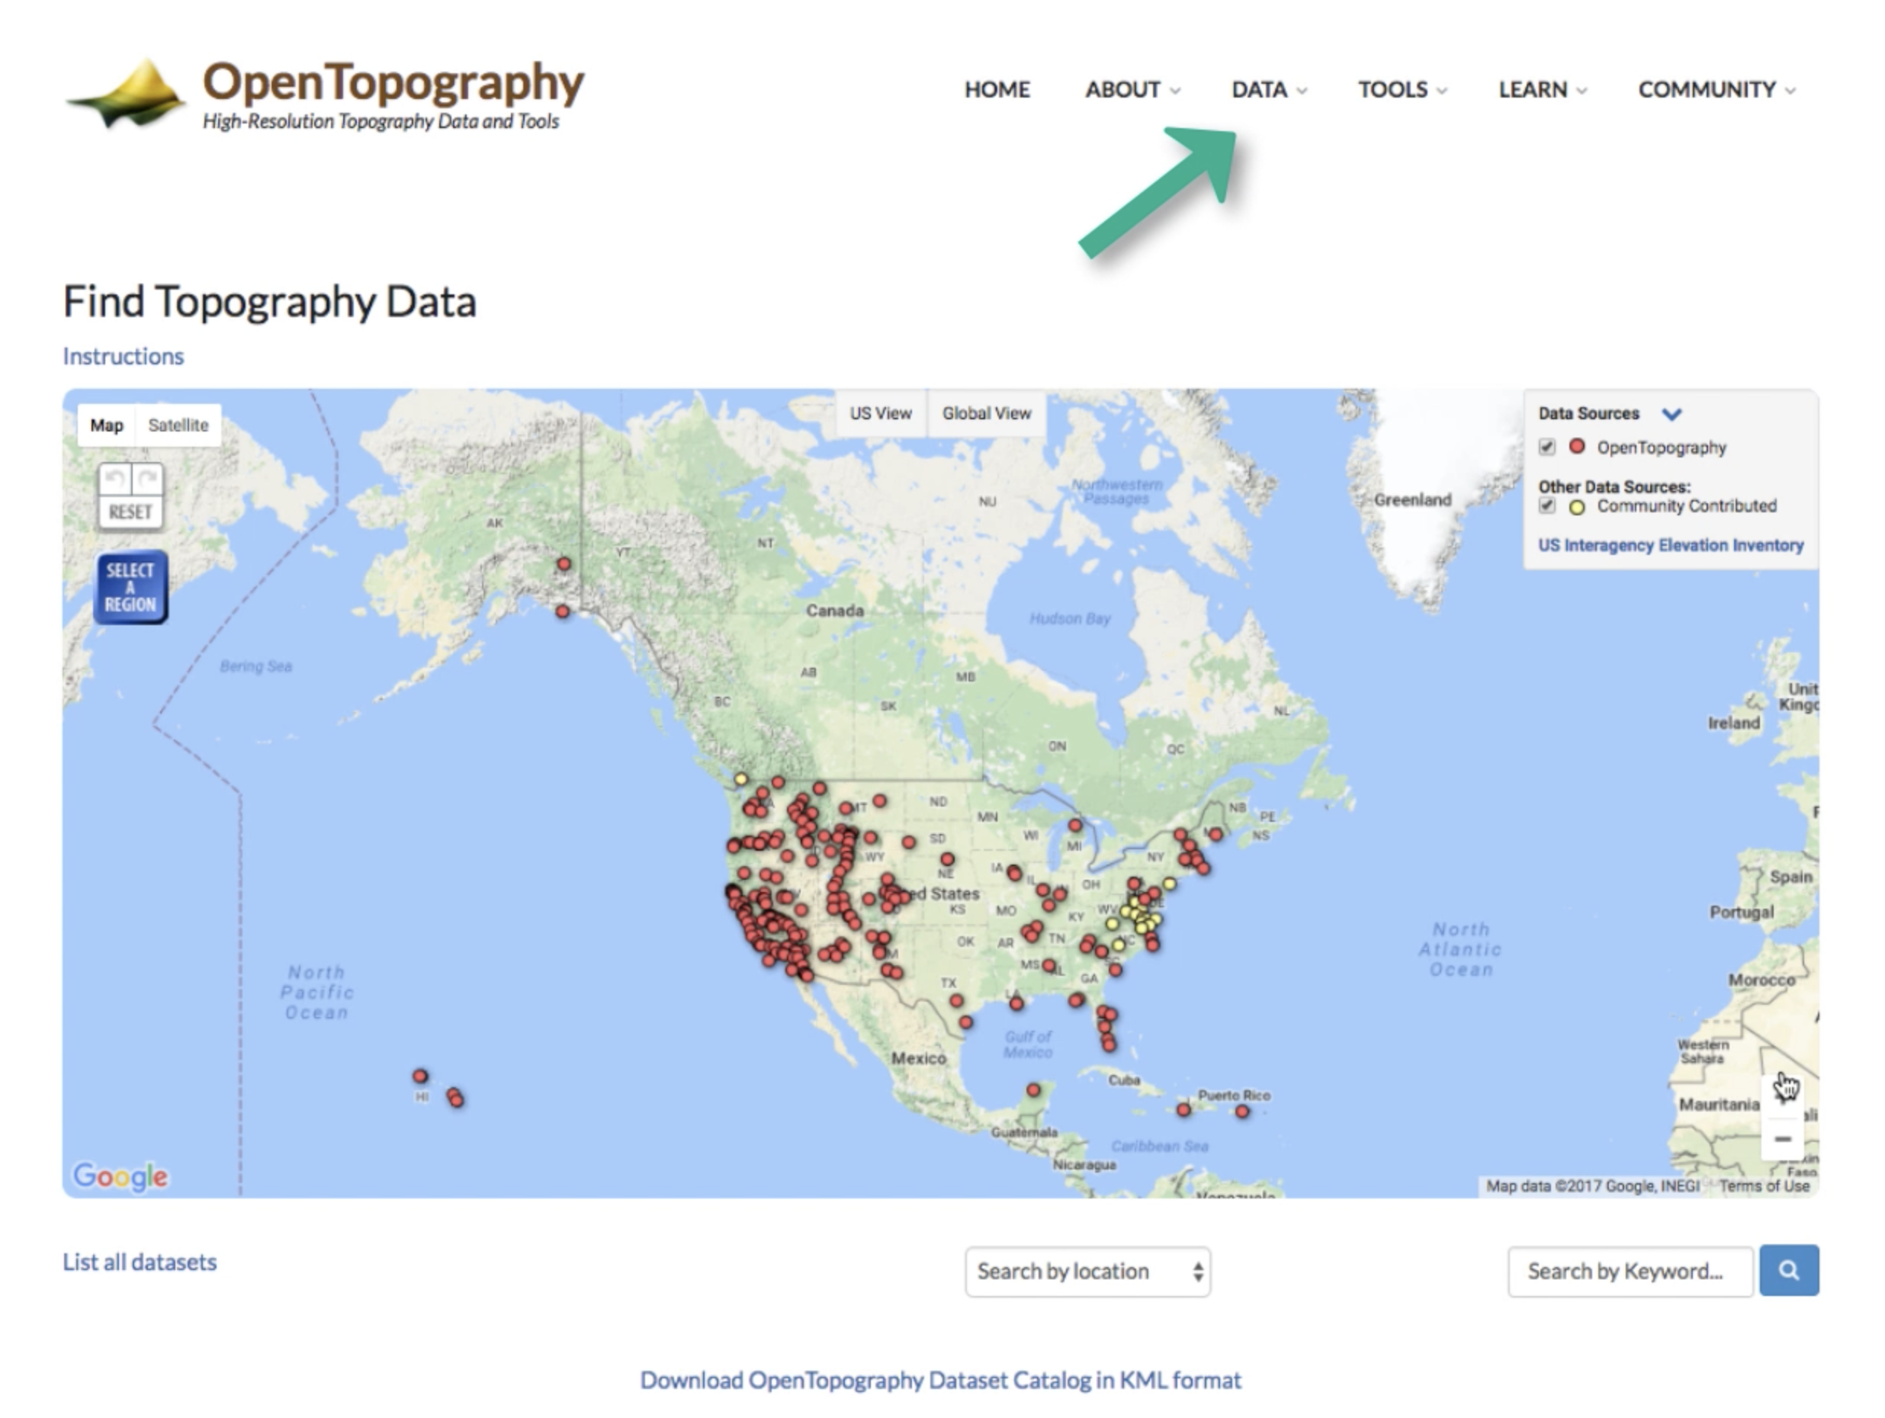Click the red marker on the LA label
Screen dimensions: 1885x1418
coord(1016,1004)
